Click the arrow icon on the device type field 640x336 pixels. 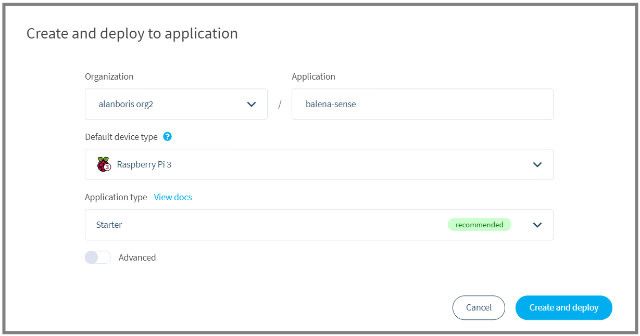tap(537, 164)
